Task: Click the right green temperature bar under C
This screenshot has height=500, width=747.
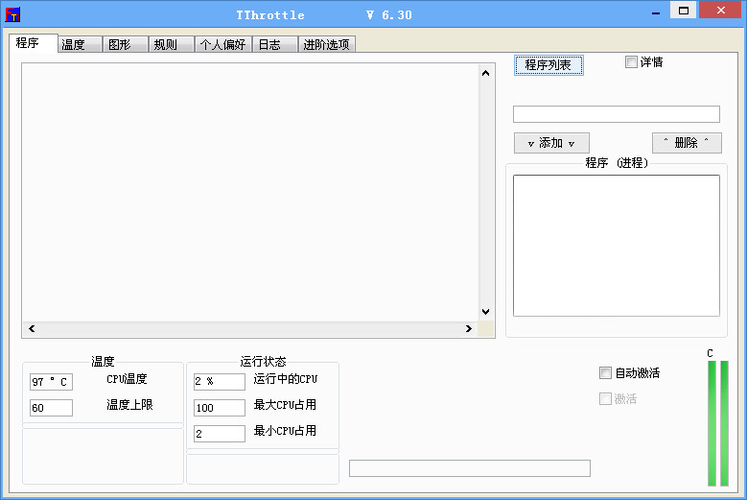Action: click(724, 423)
